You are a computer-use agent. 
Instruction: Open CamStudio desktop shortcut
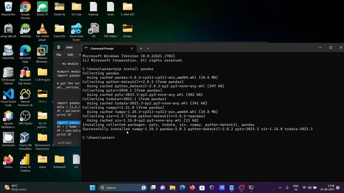(9, 139)
